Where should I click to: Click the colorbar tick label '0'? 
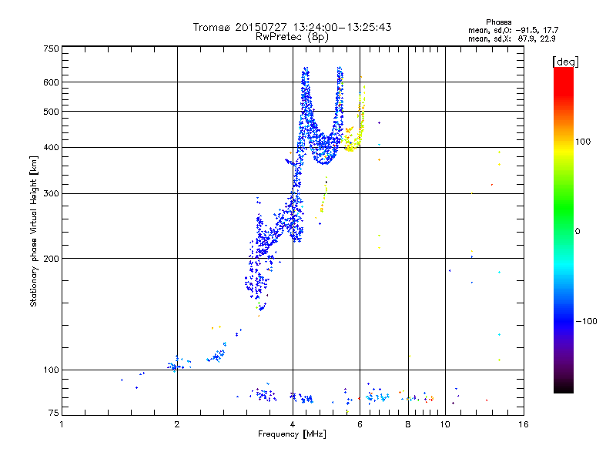pos(577,232)
